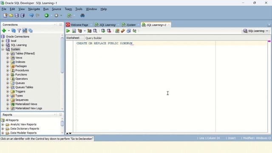Click the eraser Clear icon
Screen dimensions: 272x153
(x=123, y=31)
